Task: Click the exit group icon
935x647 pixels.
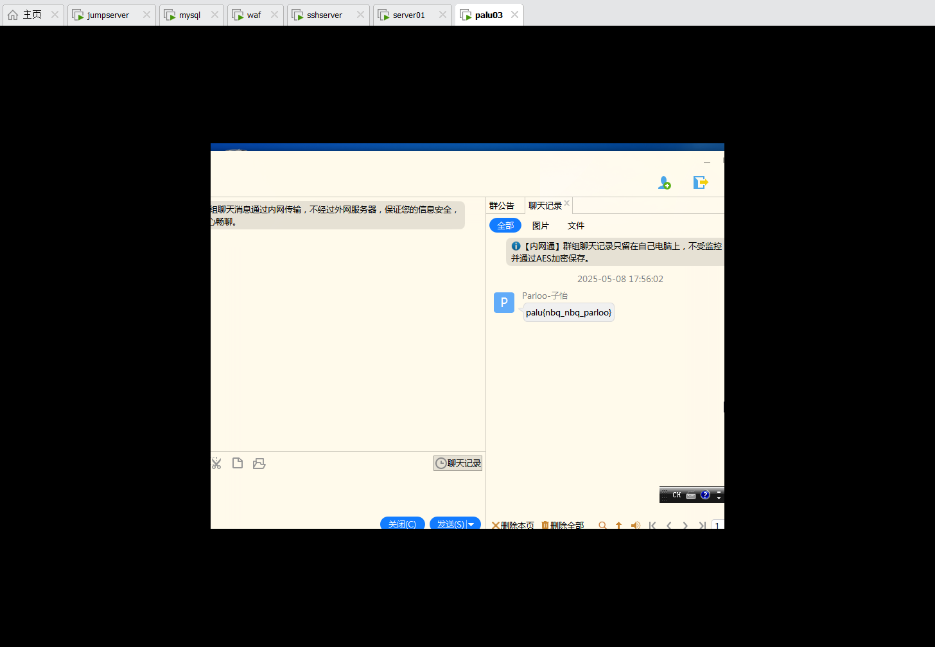Action: click(700, 183)
